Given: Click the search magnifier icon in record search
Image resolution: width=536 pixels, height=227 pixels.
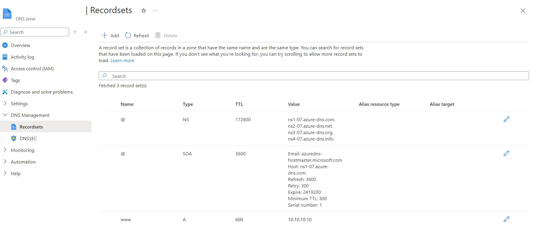Looking at the screenshot, I should 104,76.
